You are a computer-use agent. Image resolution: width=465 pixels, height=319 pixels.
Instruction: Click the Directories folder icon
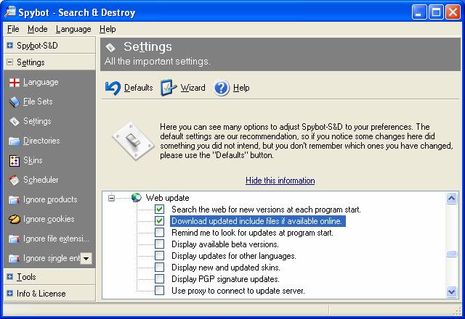pyautogui.click(x=15, y=141)
